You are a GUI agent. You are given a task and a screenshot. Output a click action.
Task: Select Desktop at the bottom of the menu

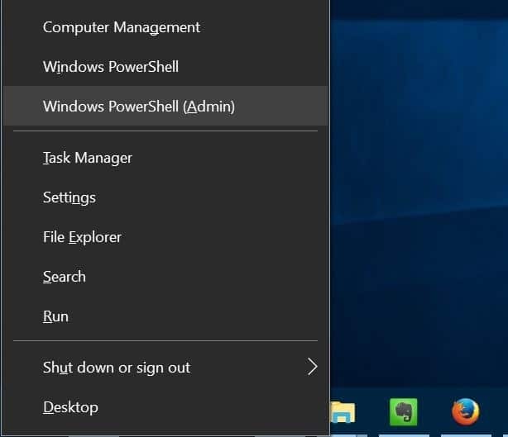[165, 407]
